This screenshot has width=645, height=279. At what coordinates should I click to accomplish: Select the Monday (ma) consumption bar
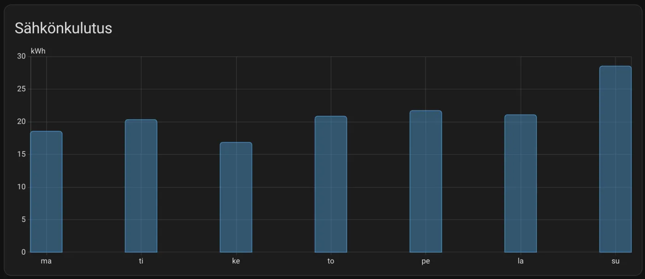pyautogui.click(x=46, y=192)
